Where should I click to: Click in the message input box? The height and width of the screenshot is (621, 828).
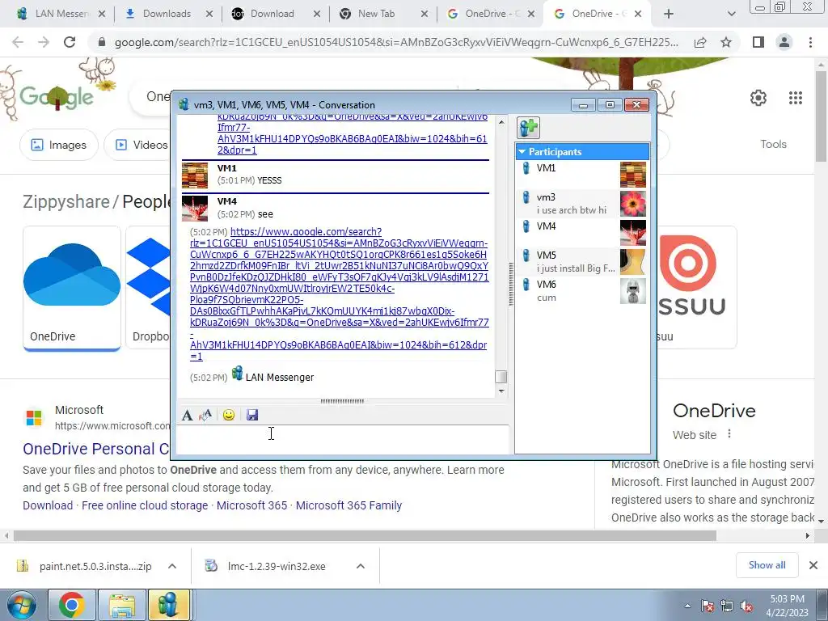[342, 439]
